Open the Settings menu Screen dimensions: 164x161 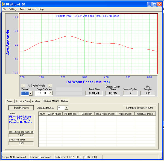(13, 9)
